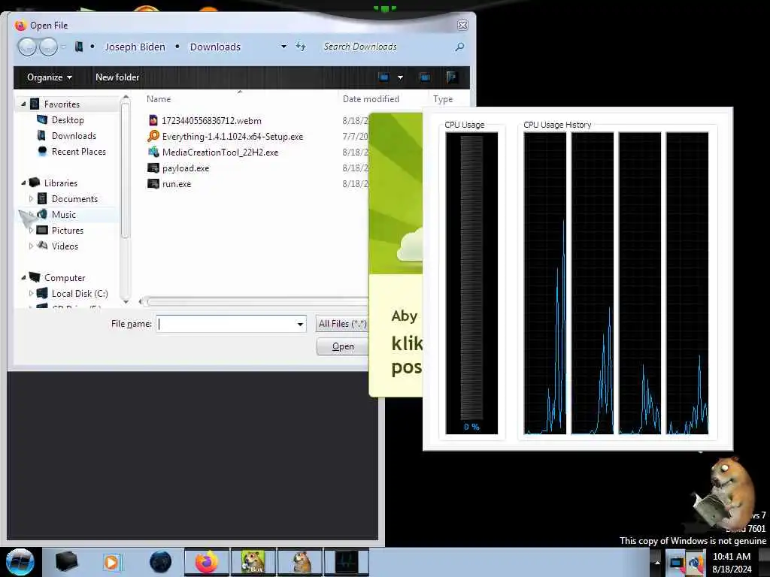Select the run.exe file name

(177, 183)
